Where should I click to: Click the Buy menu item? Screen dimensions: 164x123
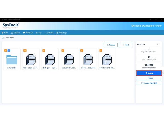39,33
